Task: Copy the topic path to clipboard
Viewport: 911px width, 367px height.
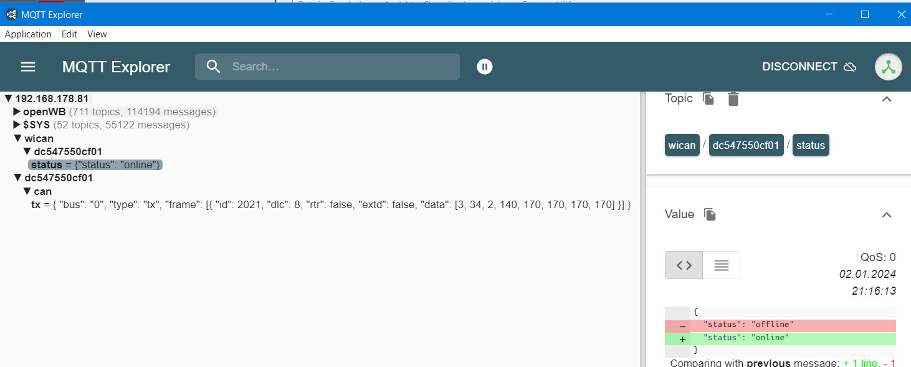Action: (708, 98)
